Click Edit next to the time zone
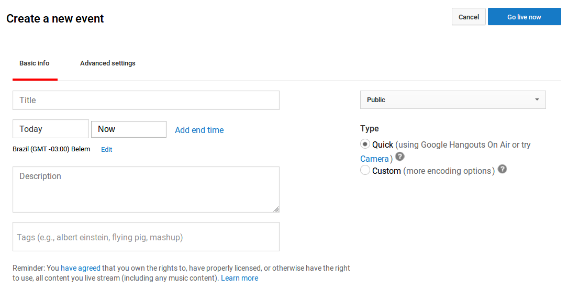The width and height of the screenshot is (568, 300). pyautogui.click(x=106, y=149)
